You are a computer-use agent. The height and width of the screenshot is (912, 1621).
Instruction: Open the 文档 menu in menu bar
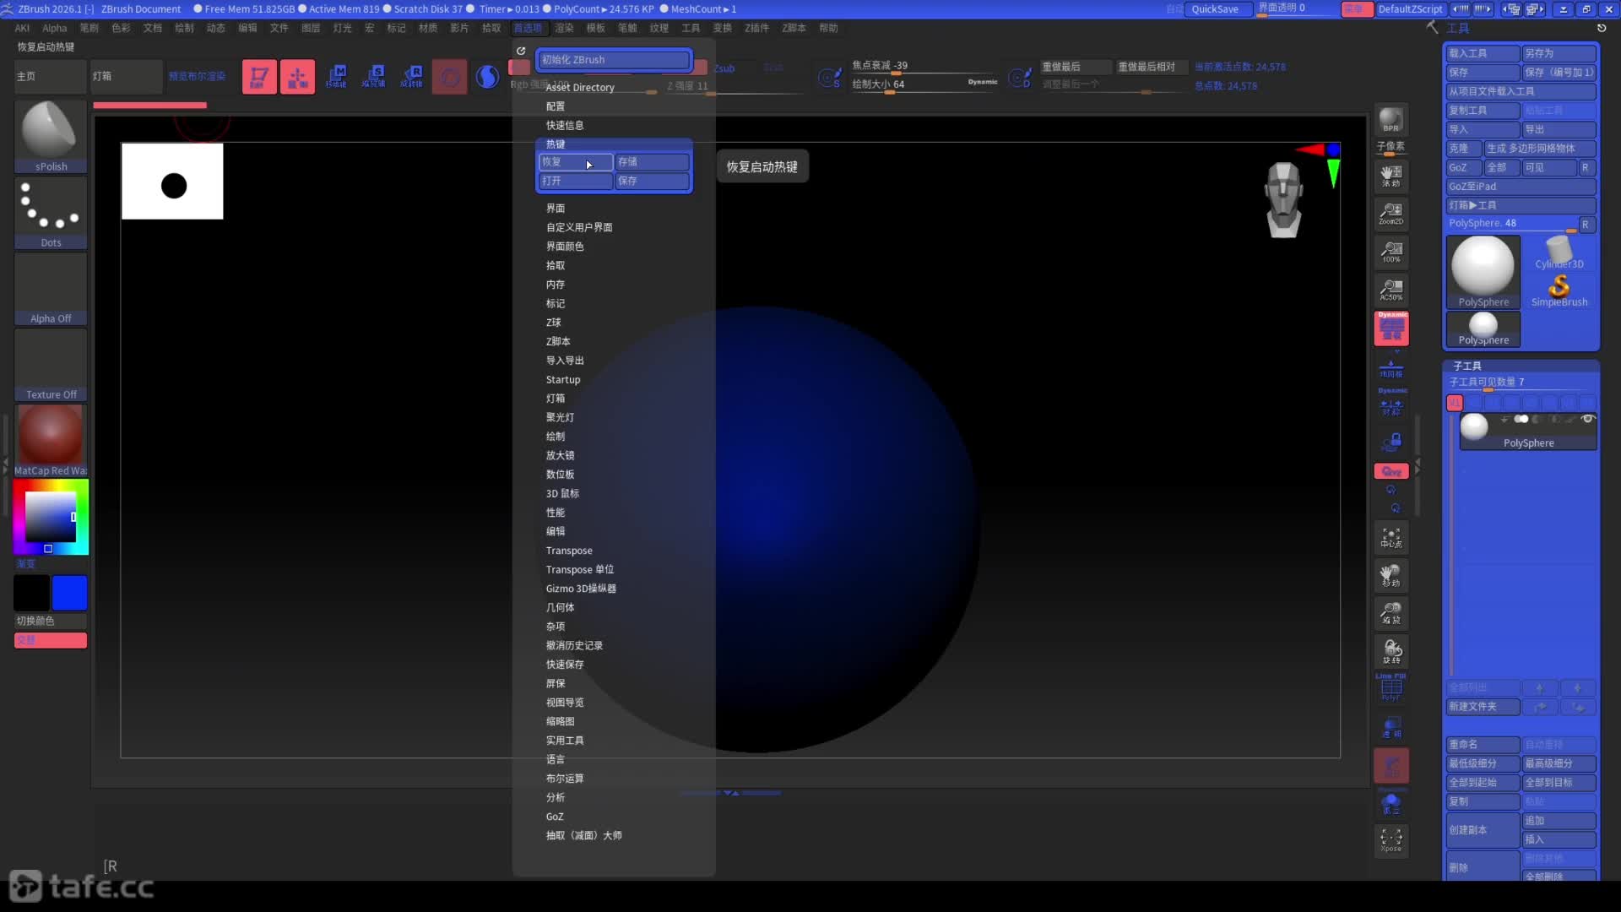pos(153,28)
